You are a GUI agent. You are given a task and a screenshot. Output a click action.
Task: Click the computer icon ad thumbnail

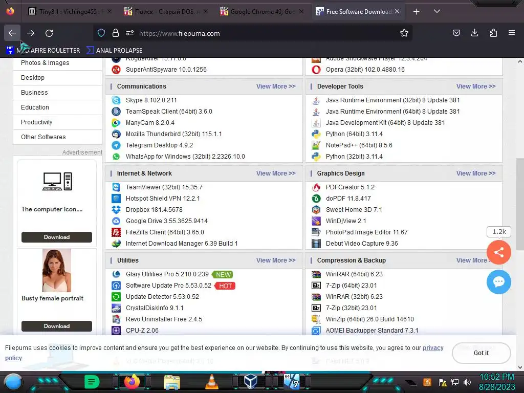tap(57, 182)
